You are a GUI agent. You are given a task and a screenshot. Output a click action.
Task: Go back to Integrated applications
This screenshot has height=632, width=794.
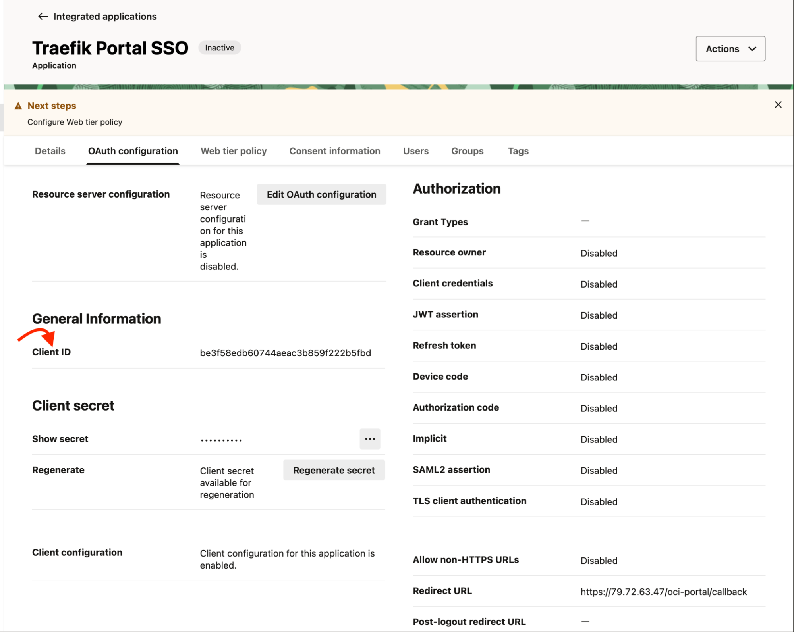tap(105, 16)
